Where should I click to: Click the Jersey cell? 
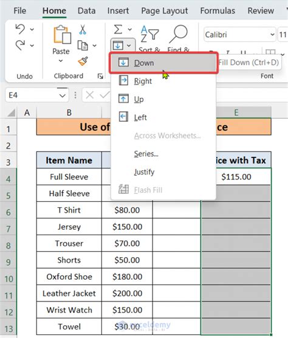(x=69, y=227)
